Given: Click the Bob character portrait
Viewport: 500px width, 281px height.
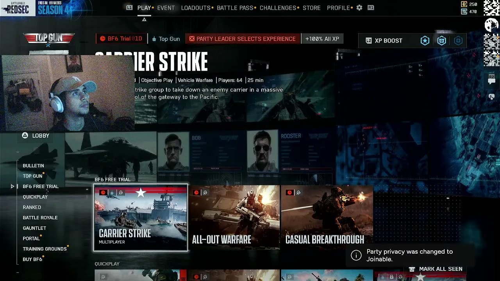Looking at the screenshot, I should coord(173,152).
